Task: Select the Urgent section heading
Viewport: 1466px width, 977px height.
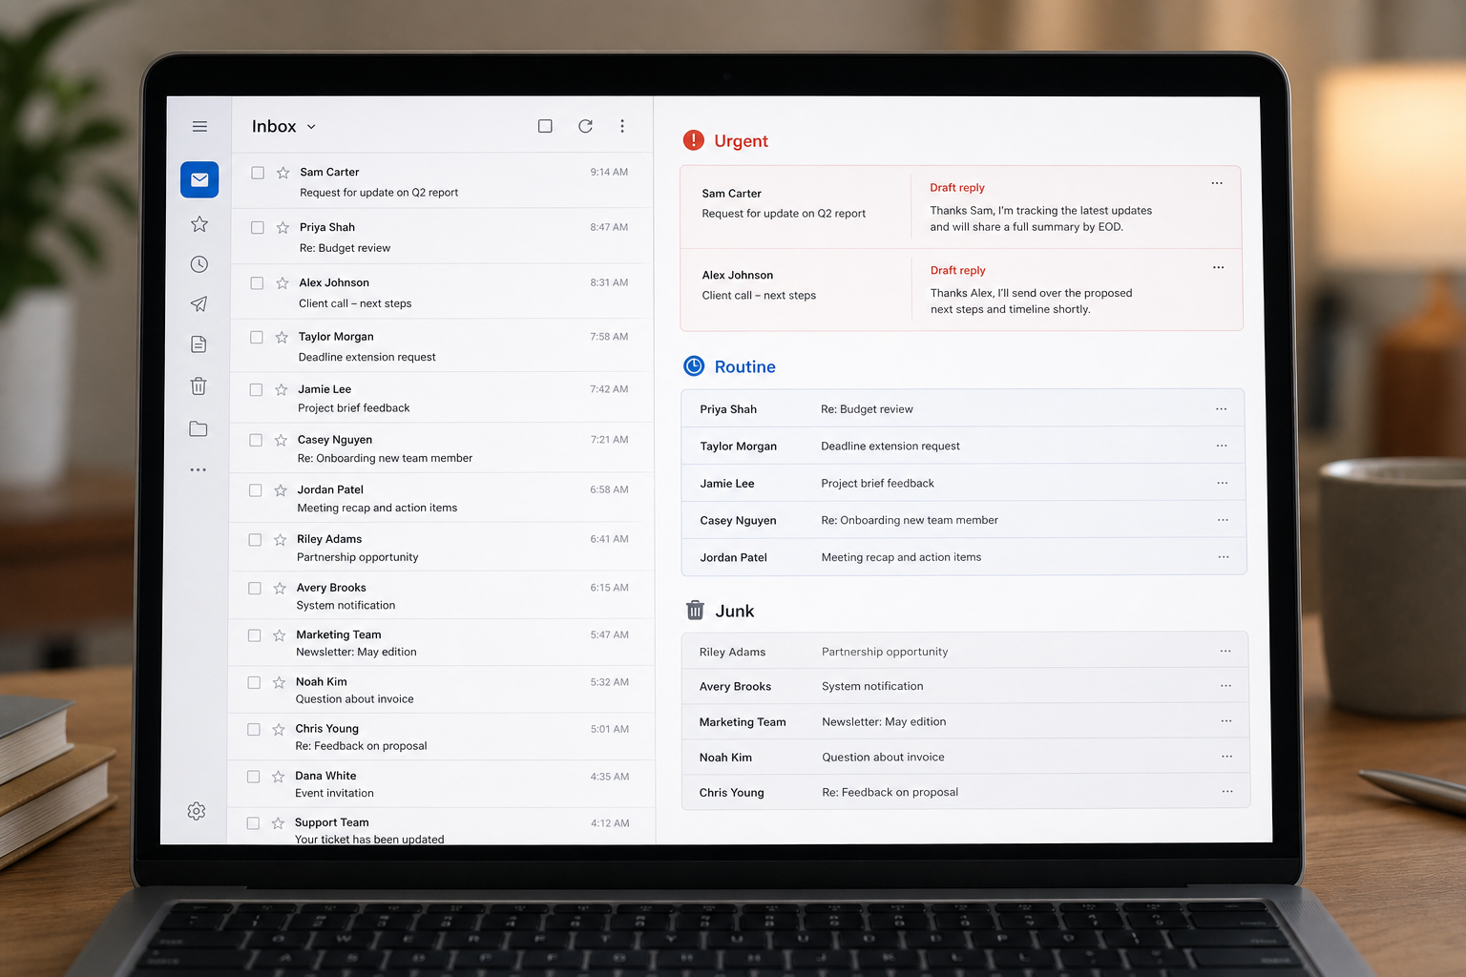Action: (741, 141)
